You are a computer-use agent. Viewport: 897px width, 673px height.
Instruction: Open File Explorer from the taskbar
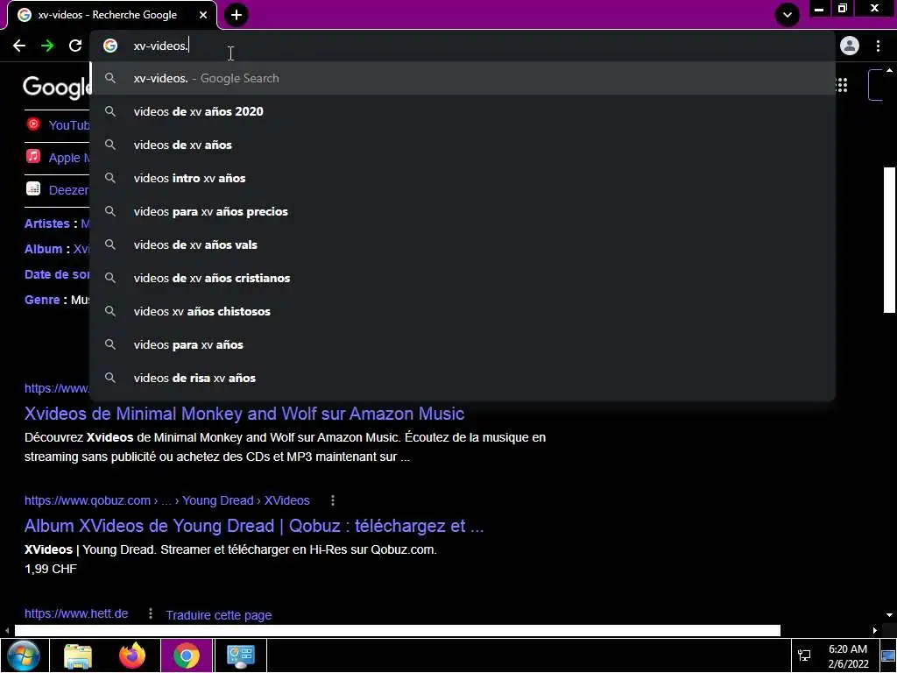coord(78,655)
